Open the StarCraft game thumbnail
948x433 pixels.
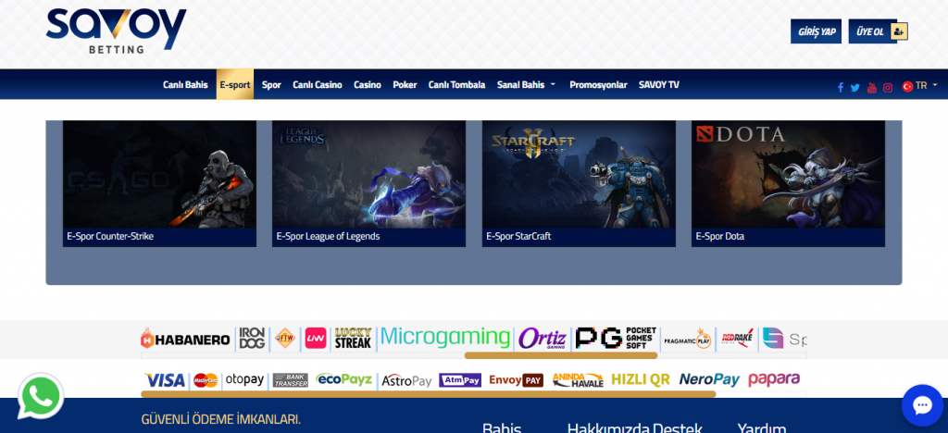click(x=579, y=174)
